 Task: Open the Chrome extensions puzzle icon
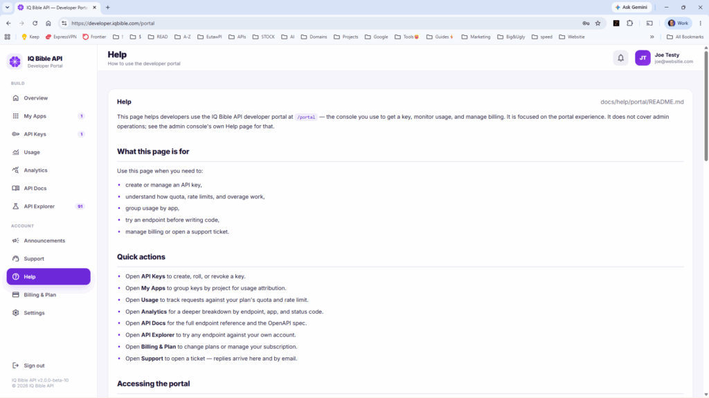tap(630, 23)
